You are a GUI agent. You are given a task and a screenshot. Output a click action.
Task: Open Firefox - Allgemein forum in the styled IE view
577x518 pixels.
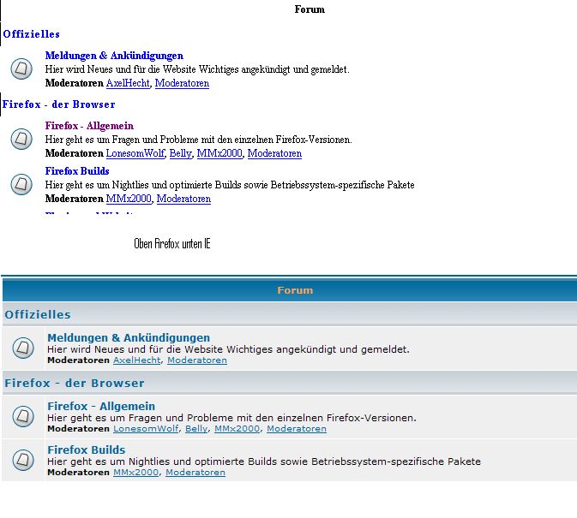101,407
